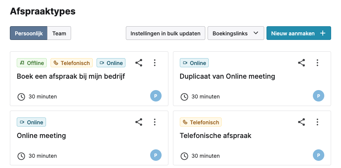Image resolution: width=341 pixels, height=168 pixels.
Task: Click the 'Nieuw aanmaken' button
Action: coord(298,33)
